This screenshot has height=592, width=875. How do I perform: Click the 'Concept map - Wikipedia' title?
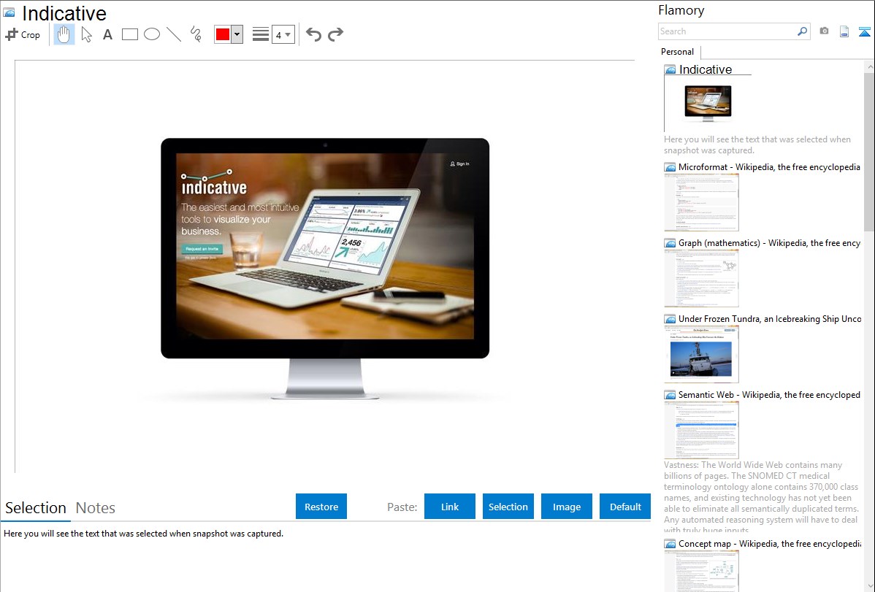point(769,544)
